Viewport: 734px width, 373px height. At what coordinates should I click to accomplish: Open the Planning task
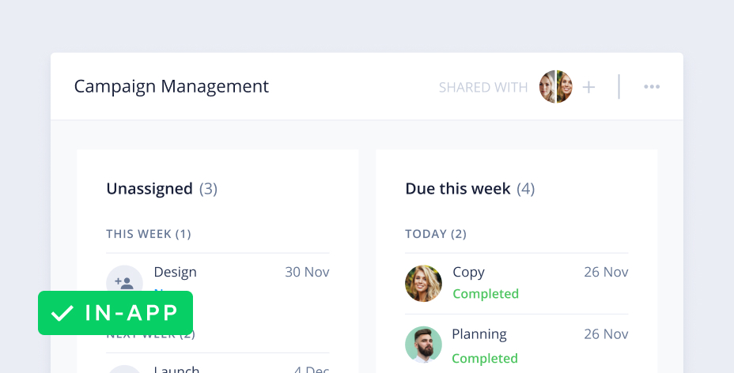(479, 333)
